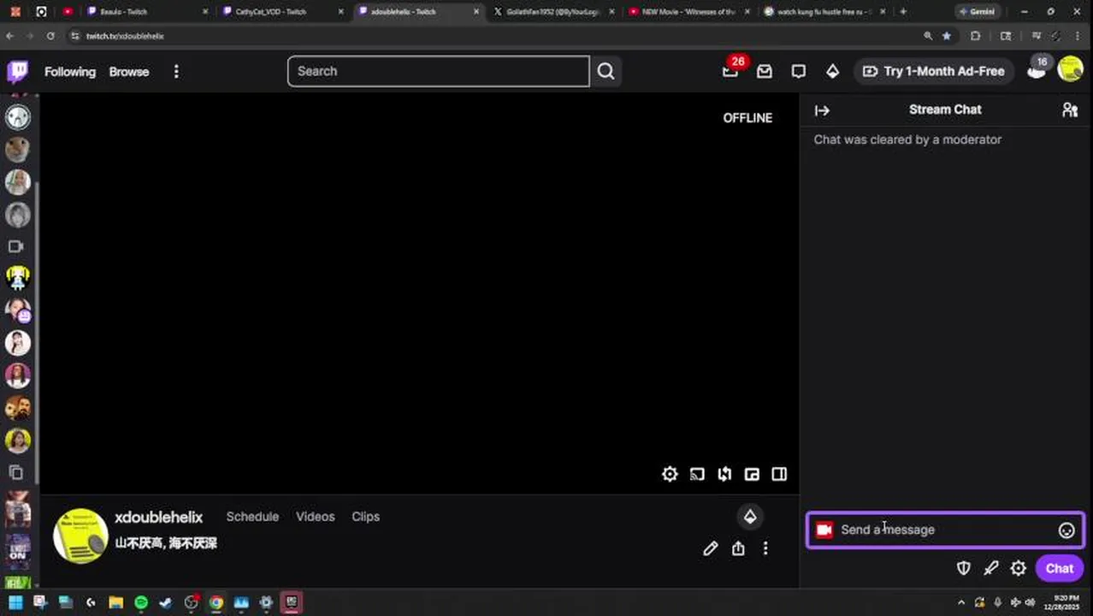Click the Send a message field
The image size is (1093, 616).
945,530
